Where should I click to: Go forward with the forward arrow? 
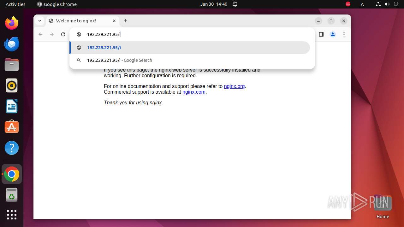[x=52, y=34]
